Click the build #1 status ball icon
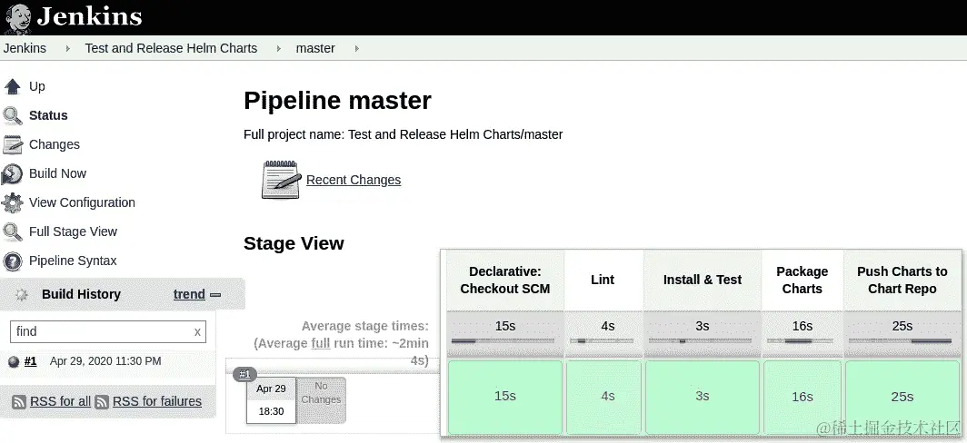Image resolution: width=967 pixels, height=443 pixels. [15, 361]
